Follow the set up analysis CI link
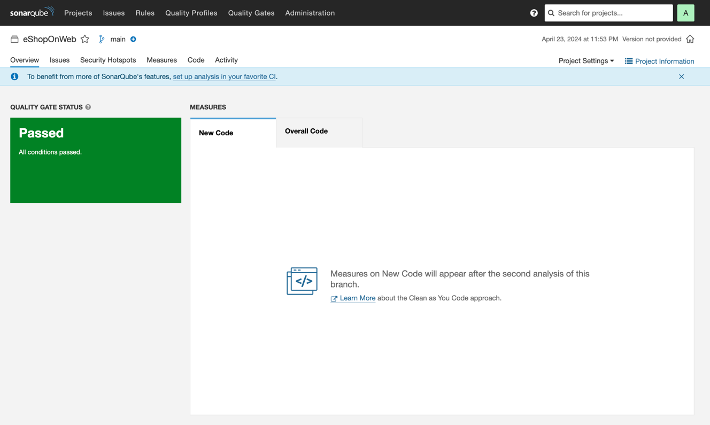This screenshot has width=710, height=425. pos(224,76)
